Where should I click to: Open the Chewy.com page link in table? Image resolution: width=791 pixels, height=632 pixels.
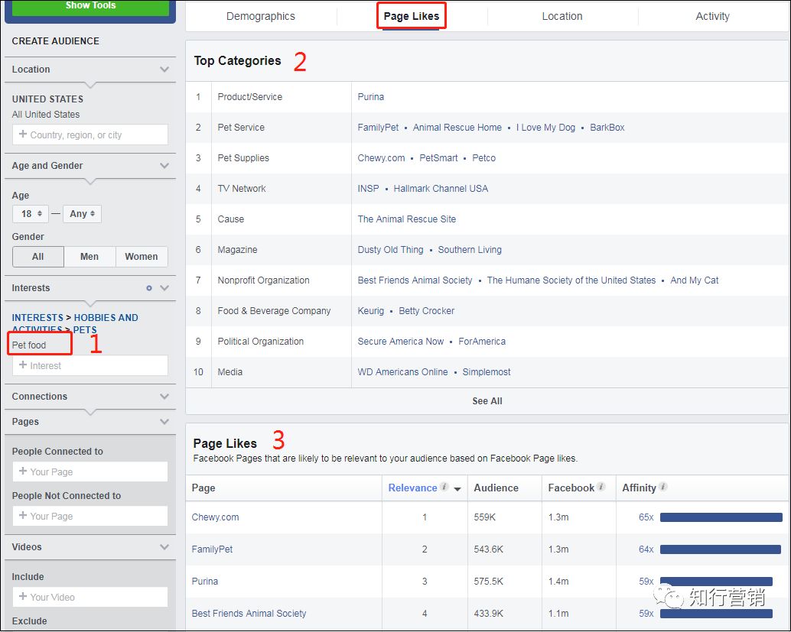[x=215, y=517]
